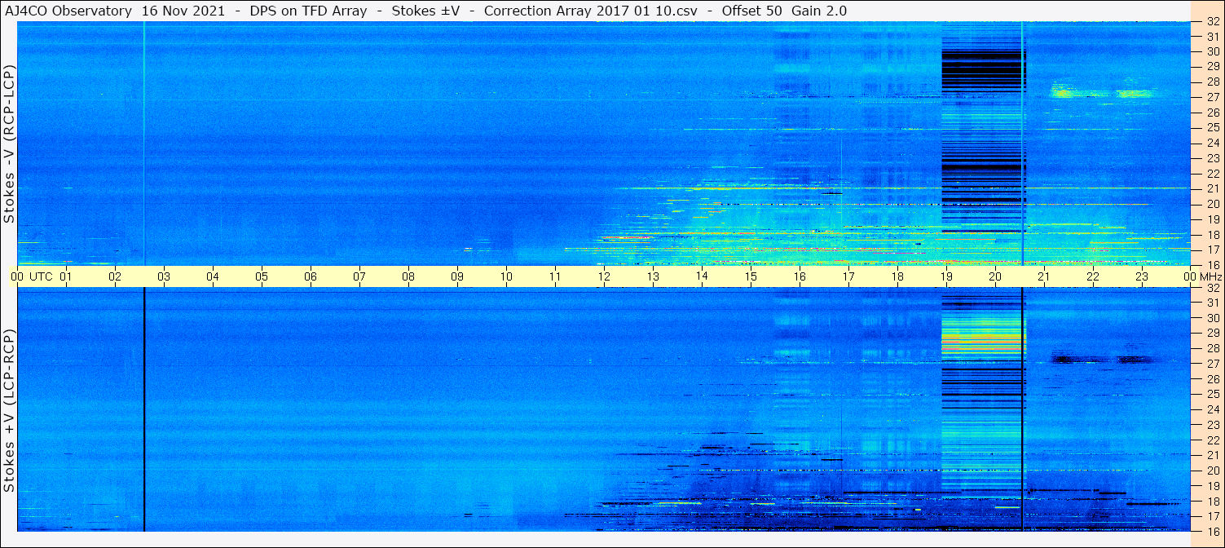
Task: Select the 06 UTC hour marker
Action: (311, 276)
